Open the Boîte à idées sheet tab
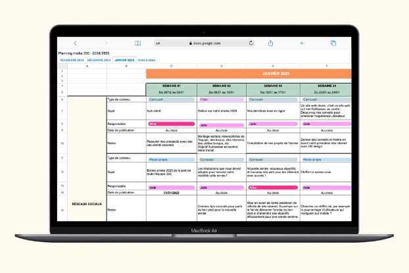409x273 pixels. coord(147,60)
